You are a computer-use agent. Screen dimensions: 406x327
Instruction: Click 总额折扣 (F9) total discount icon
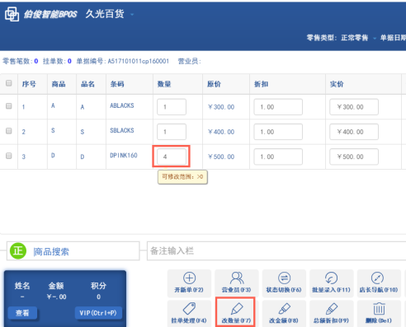tap(332, 313)
